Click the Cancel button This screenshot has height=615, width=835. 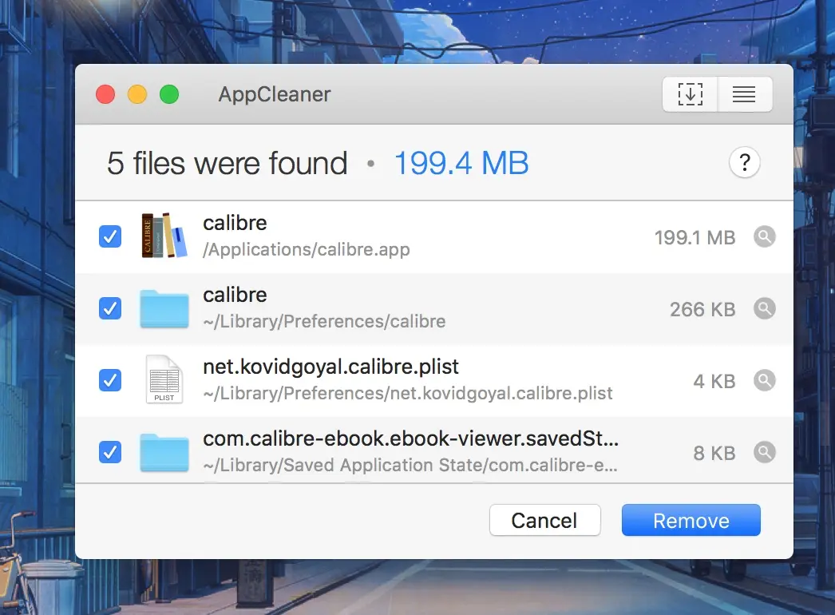(x=544, y=520)
